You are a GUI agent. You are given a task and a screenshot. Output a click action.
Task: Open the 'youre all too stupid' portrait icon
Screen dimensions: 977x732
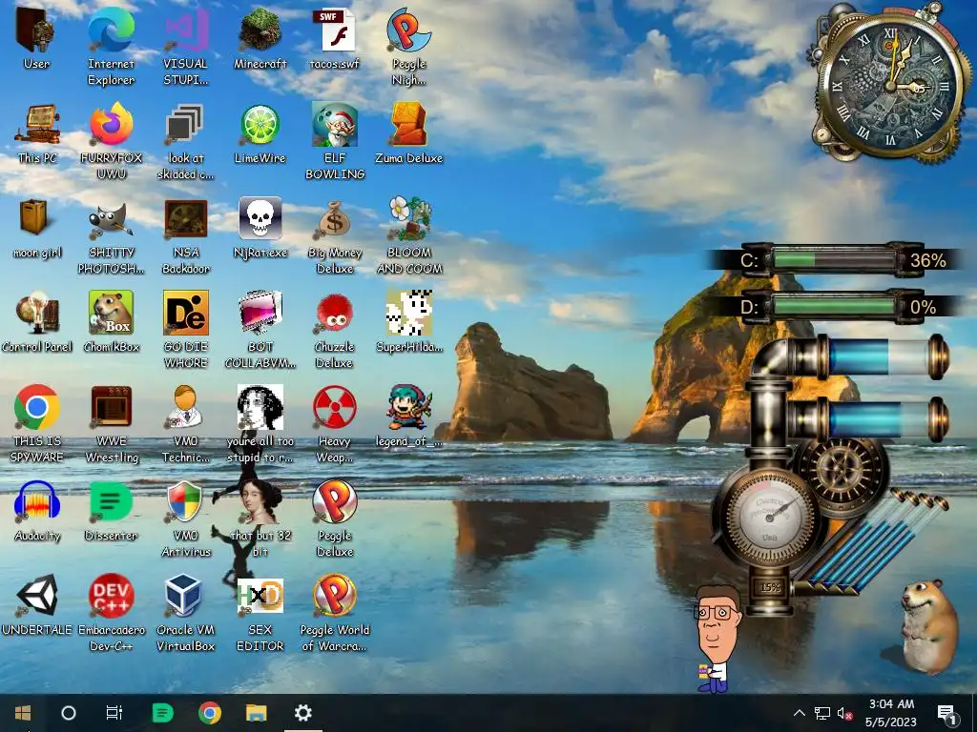[260, 407]
